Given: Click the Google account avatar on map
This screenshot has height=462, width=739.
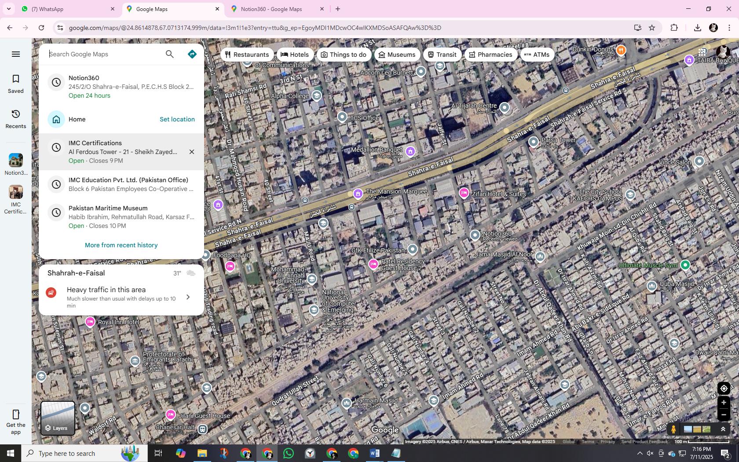Looking at the screenshot, I should point(723,52).
